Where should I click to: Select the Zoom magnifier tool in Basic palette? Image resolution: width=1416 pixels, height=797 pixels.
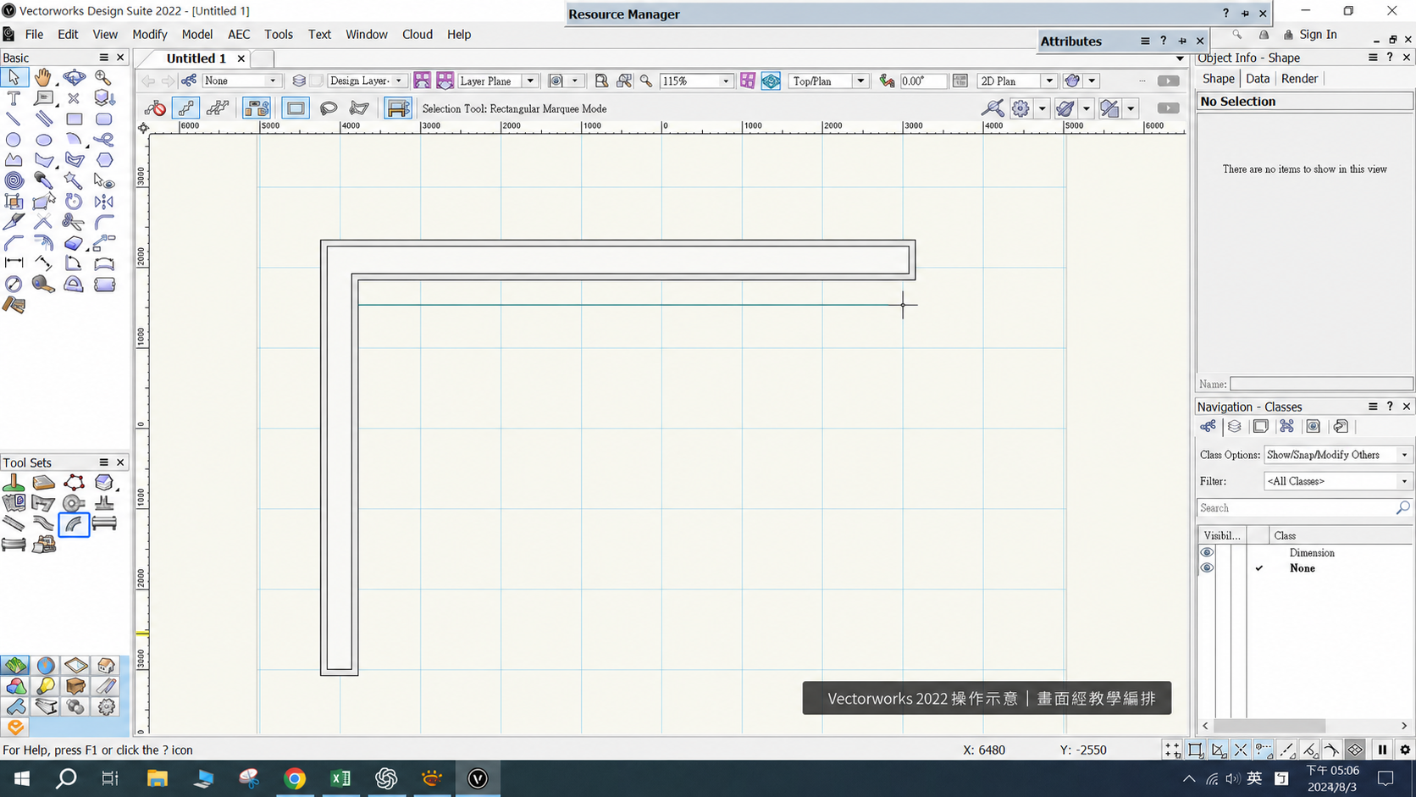[103, 78]
